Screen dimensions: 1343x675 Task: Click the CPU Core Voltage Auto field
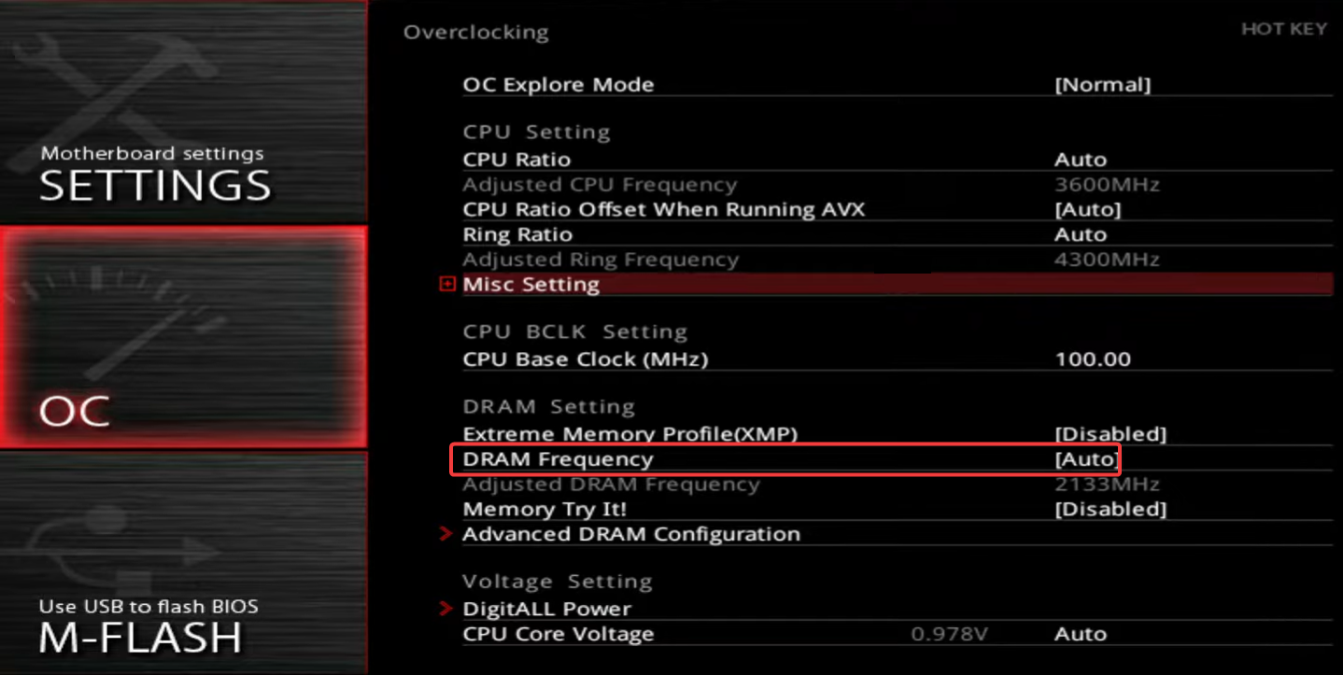point(1081,634)
